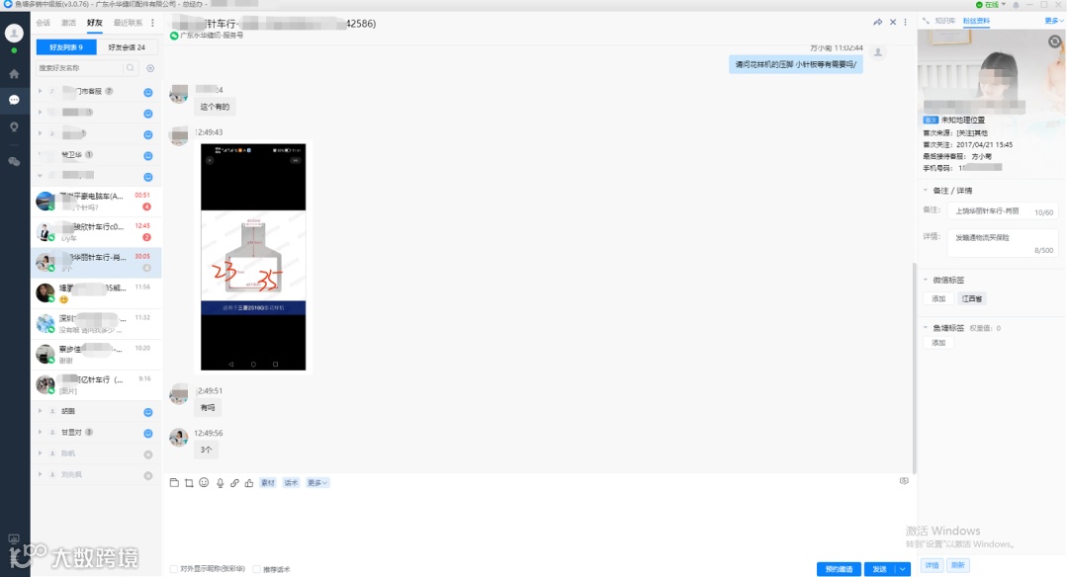Collapse the 备注 / 详情 section

pos(926,191)
